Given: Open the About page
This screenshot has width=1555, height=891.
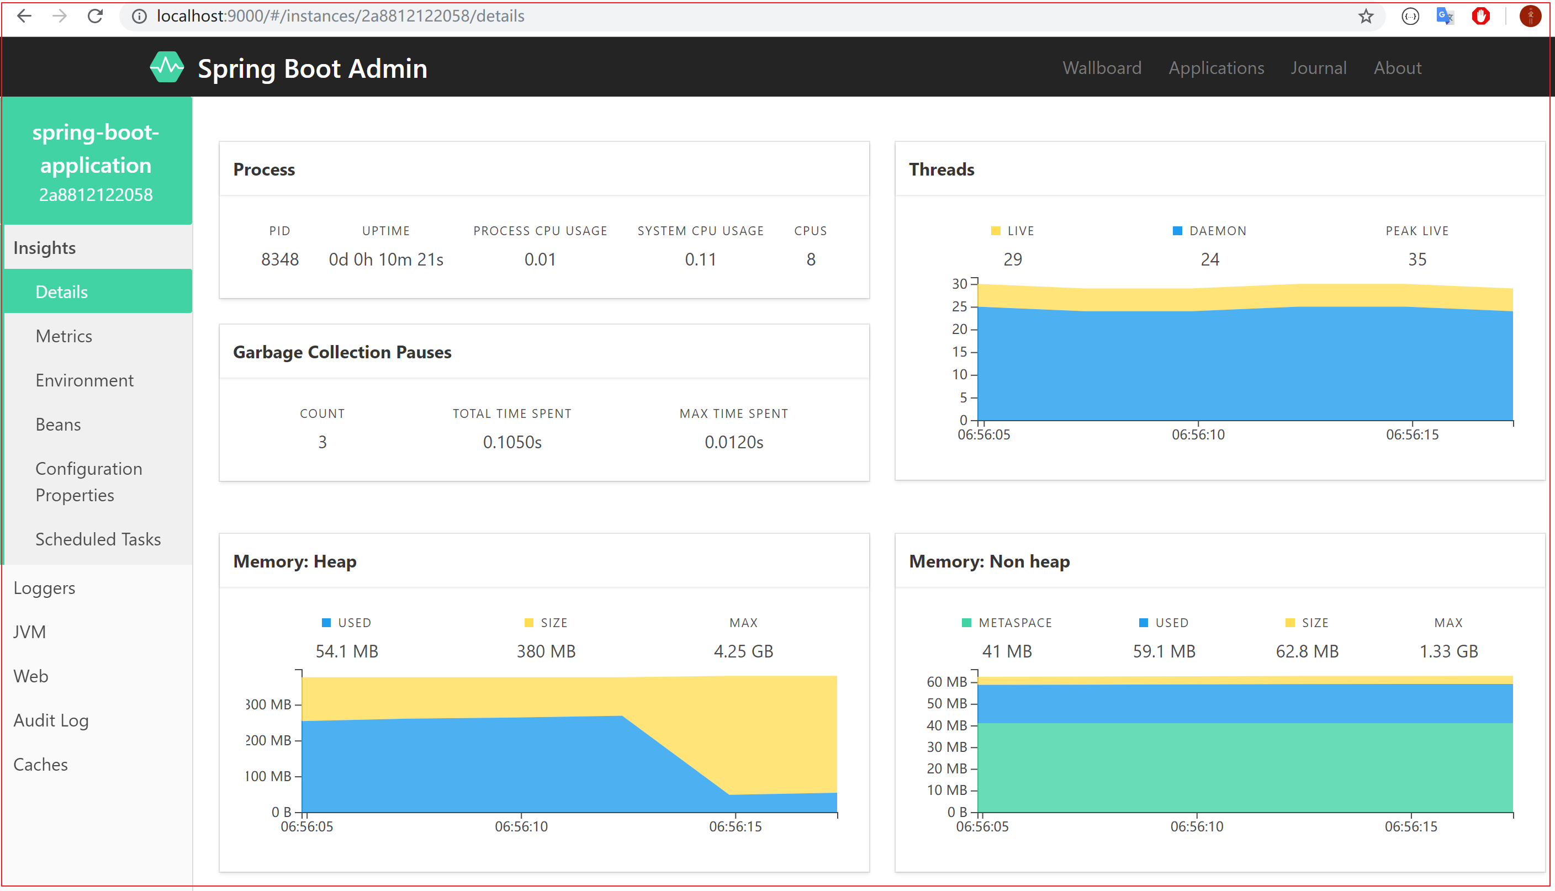Looking at the screenshot, I should (1397, 68).
